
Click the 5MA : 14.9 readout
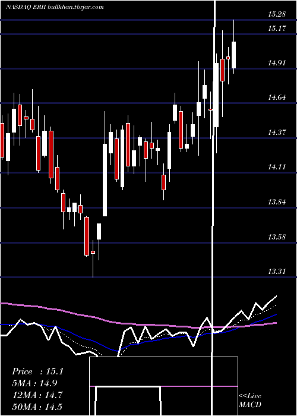coord(34,383)
